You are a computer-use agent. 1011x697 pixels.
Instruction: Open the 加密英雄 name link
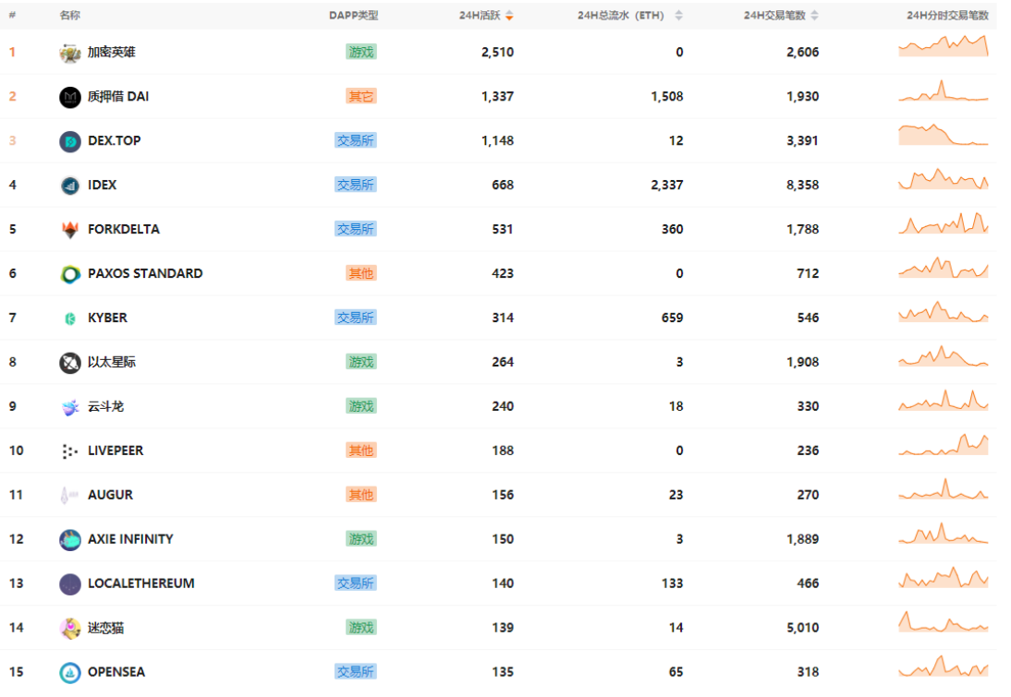point(112,53)
